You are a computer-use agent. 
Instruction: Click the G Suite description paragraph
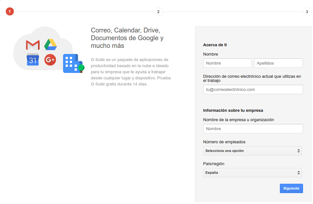pyautogui.click(x=131, y=72)
